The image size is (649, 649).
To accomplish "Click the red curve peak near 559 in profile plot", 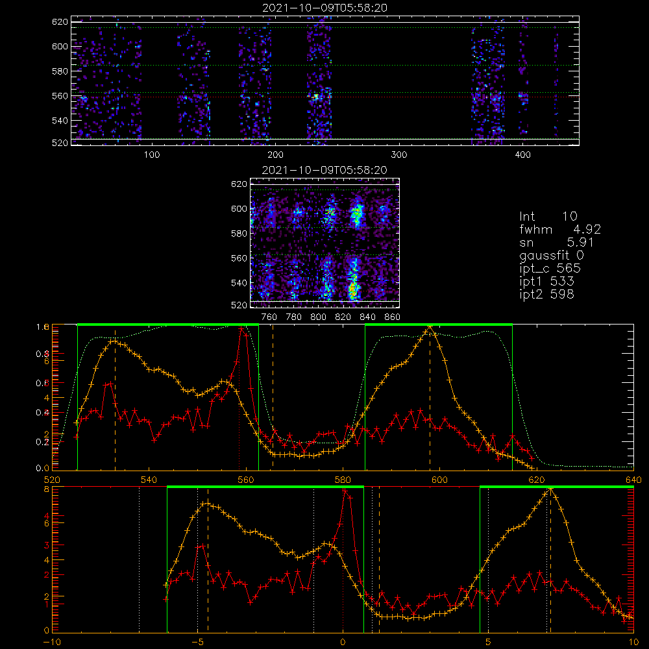I will (x=241, y=329).
